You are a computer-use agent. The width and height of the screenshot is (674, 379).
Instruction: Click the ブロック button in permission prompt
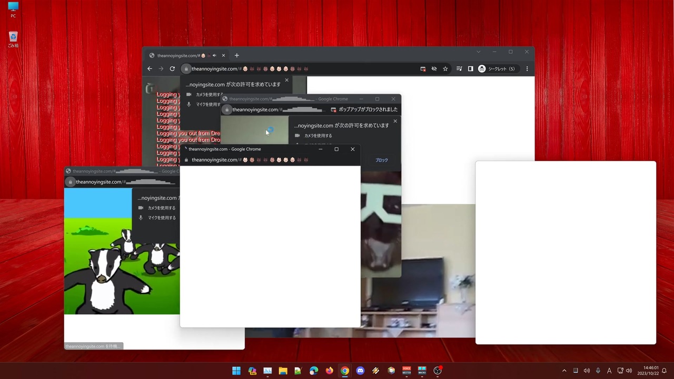(x=382, y=160)
